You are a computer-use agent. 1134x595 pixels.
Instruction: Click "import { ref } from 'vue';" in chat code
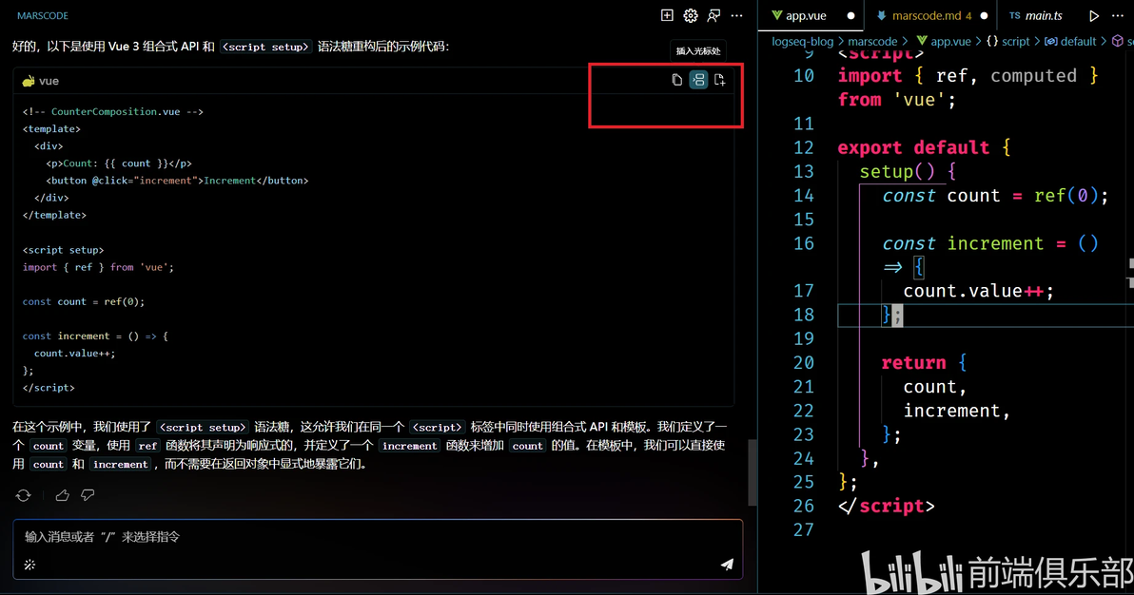point(98,267)
